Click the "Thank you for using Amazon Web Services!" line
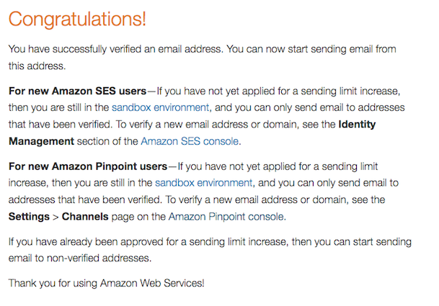 (106, 283)
